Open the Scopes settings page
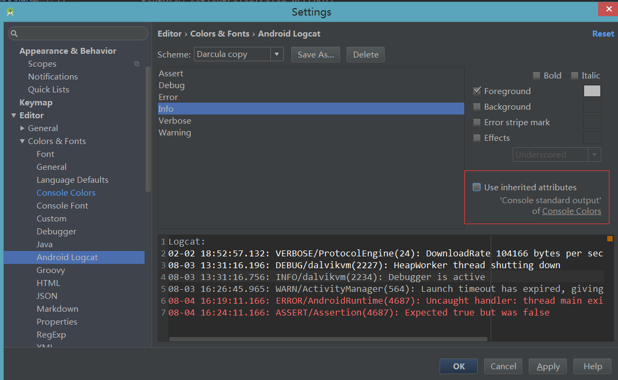This screenshot has width=618, height=380. pos(42,64)
